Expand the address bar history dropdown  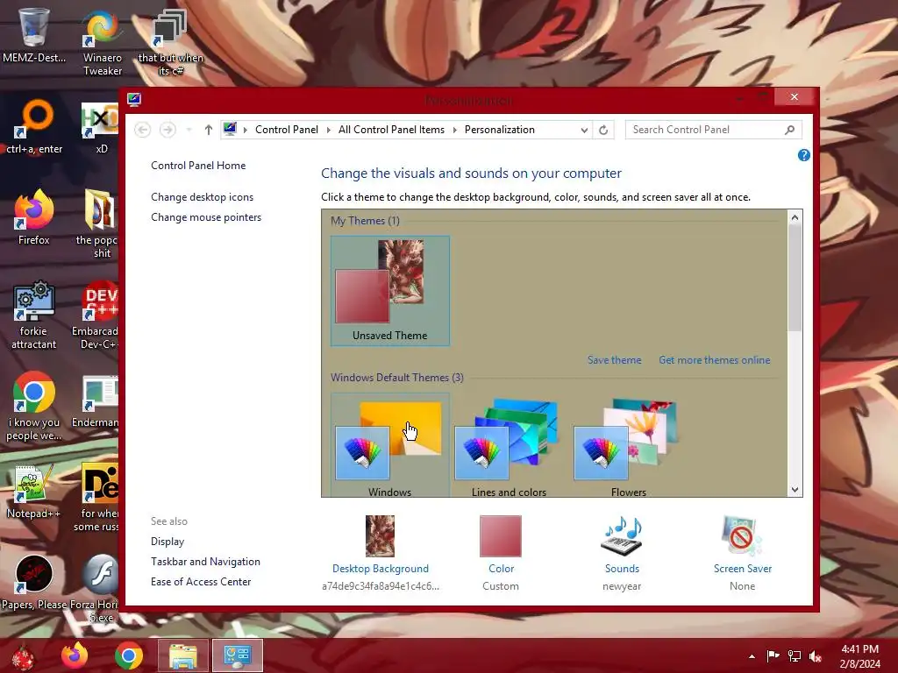(x=584, y=130)
